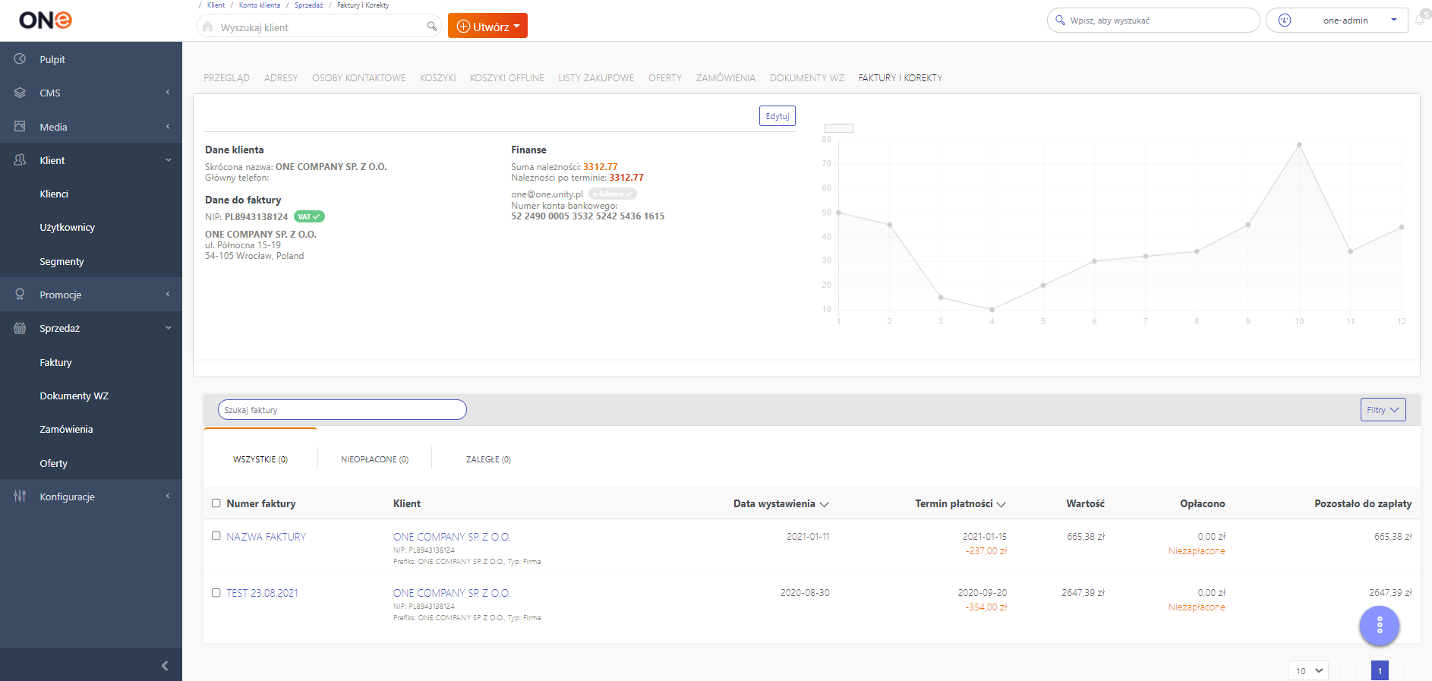Open Użytkownicy in the sidebar
The width and height of the screenshot is (1432, 681).
[x=68, y=227]
